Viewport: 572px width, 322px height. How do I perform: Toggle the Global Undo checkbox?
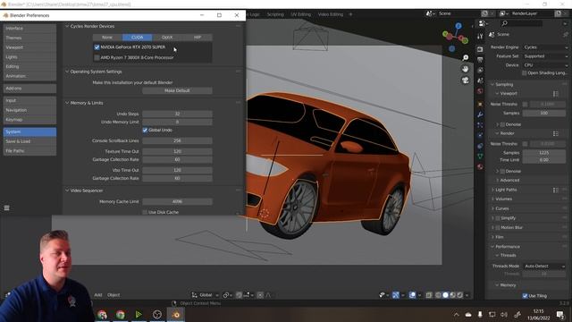[145, 130]
